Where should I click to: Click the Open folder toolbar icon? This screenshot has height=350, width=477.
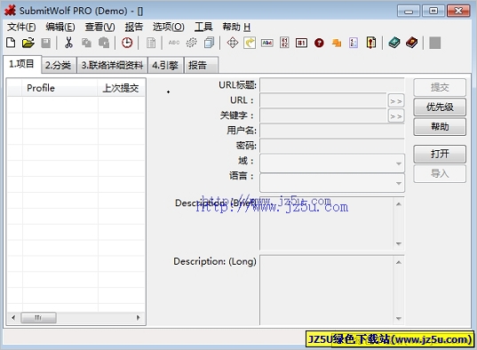click(28, 43)
